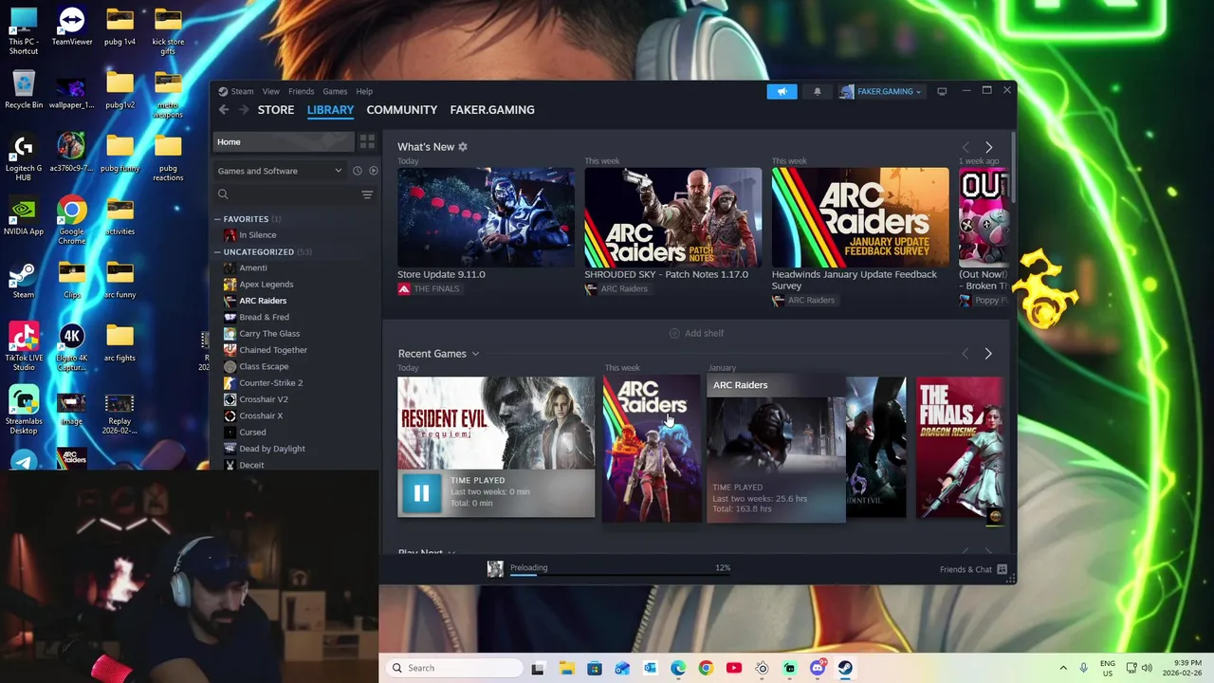Open File Explorer from taskbar
Viewport: 1214px width, 683px height.
566,668
